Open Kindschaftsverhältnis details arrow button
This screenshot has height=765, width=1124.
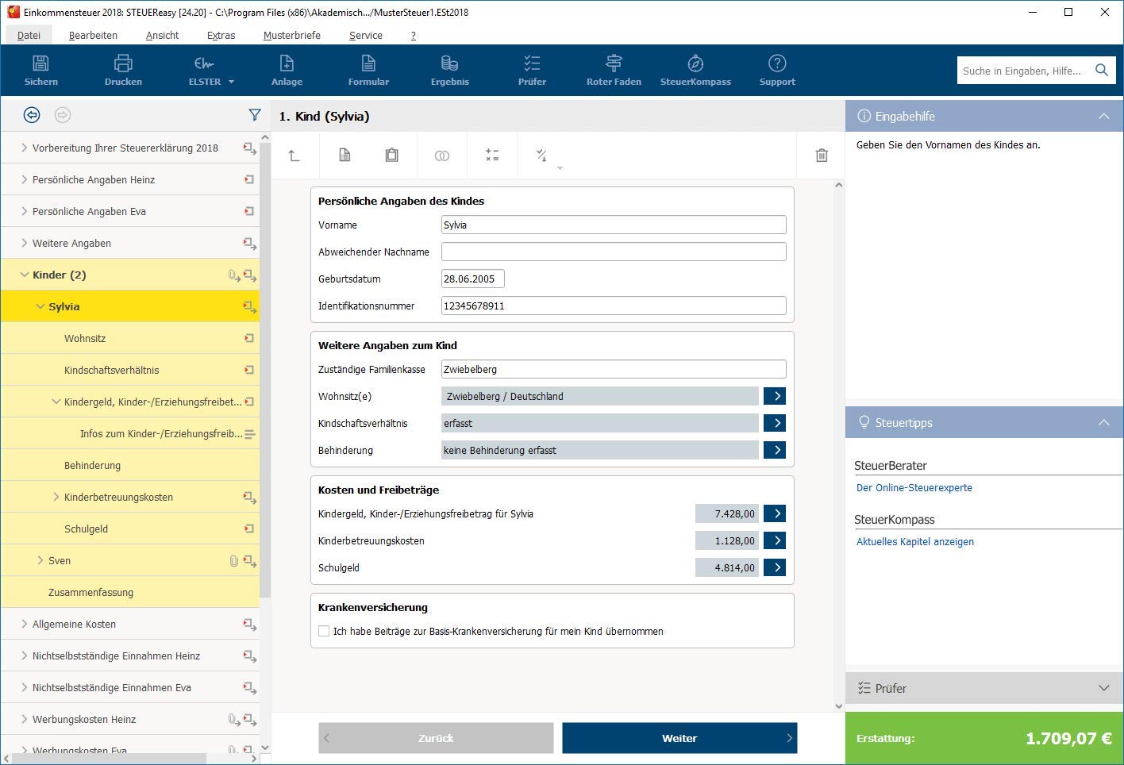(x=775, y=423)
